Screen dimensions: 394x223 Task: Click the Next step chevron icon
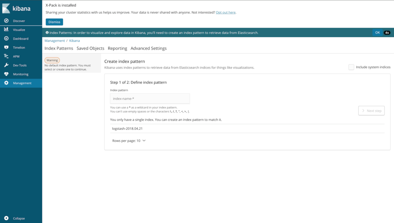coord(363,111)
